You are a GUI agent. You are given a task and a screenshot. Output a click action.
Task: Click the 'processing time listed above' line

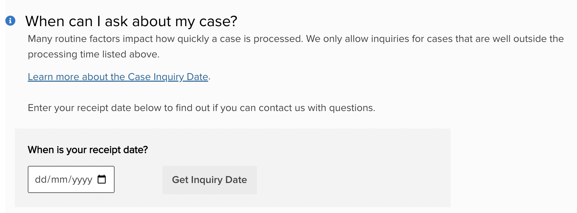click(94, 54)
